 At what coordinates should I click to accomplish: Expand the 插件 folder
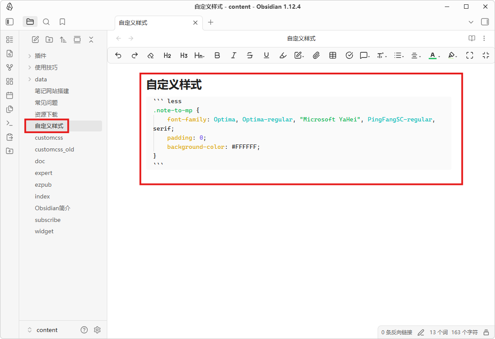coord(30,56)
